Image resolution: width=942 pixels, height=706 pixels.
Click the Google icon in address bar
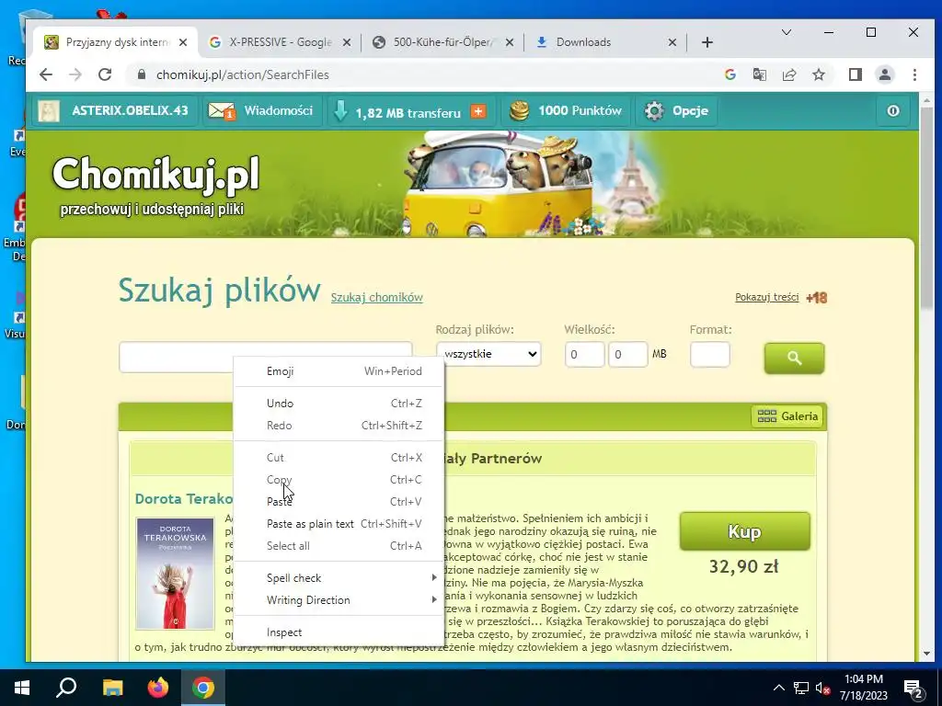tap(729, 74)
